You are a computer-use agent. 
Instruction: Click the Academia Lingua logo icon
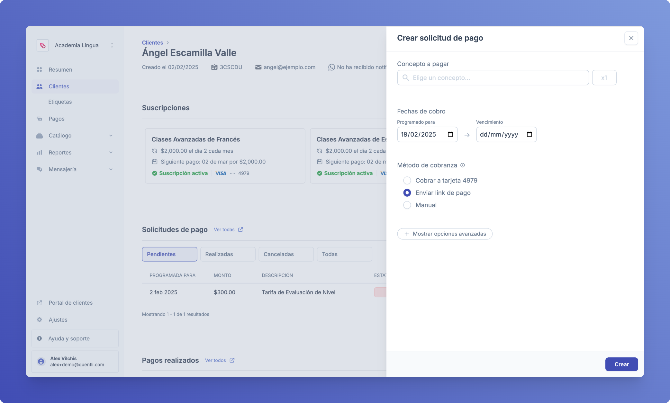coord(43,45)
